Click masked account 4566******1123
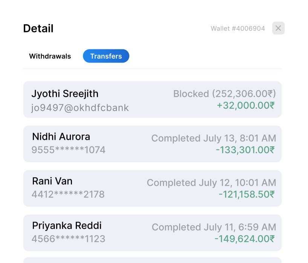The width and height of the screenshot is (308, 263). 68,239
